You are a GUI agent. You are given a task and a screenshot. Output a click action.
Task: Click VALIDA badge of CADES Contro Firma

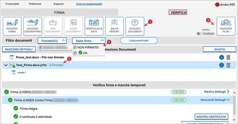178,100
